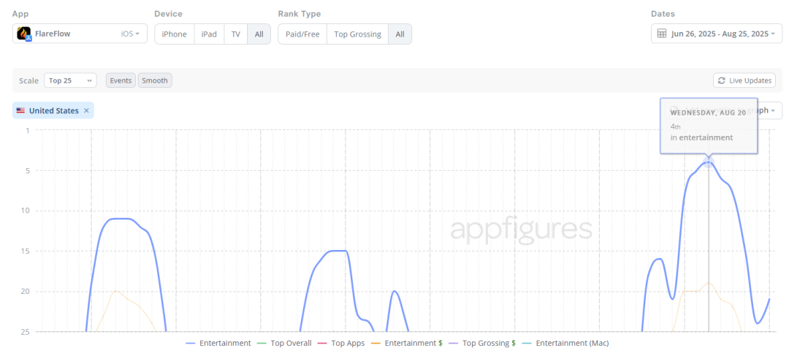
Task: Select the Paid/Free rank type
Action: (302, 34)
